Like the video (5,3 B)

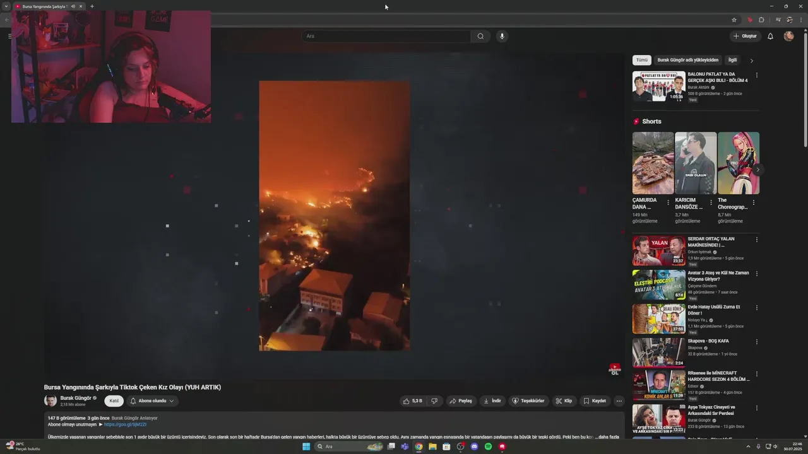coord(413,401)
